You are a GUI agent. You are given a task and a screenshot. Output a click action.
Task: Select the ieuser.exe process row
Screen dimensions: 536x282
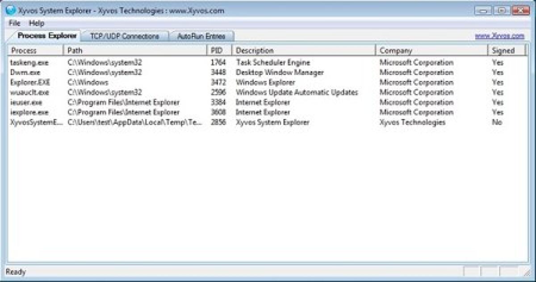[268, 102]
